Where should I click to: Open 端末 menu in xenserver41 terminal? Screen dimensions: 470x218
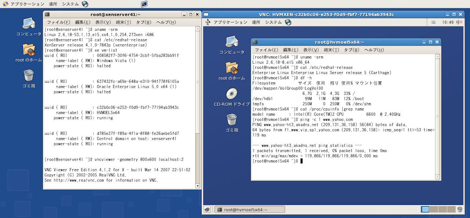(x=124, y=22)
